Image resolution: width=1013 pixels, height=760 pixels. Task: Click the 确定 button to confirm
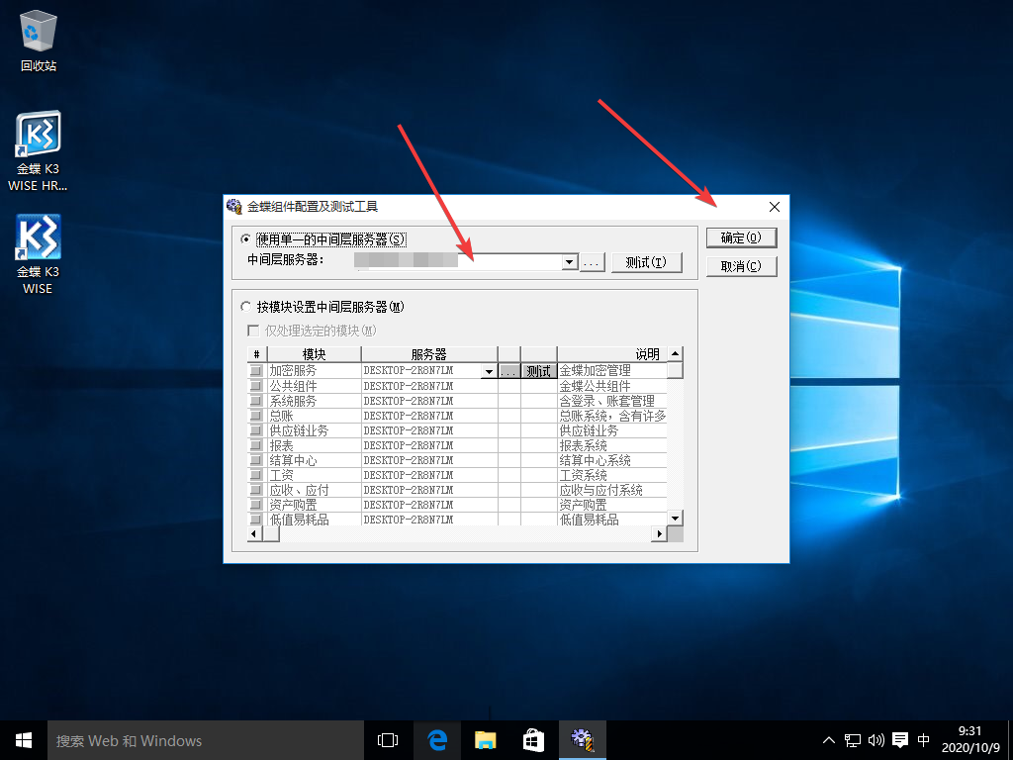coord(740,237)
